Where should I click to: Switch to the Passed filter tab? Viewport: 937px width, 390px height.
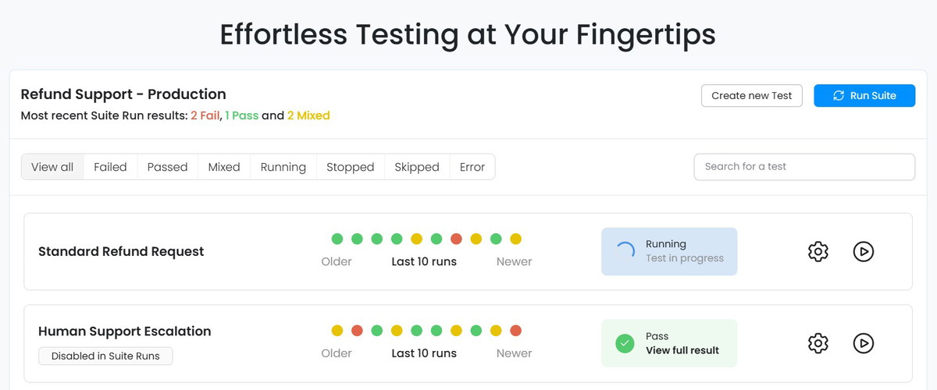tap(167, 167)
